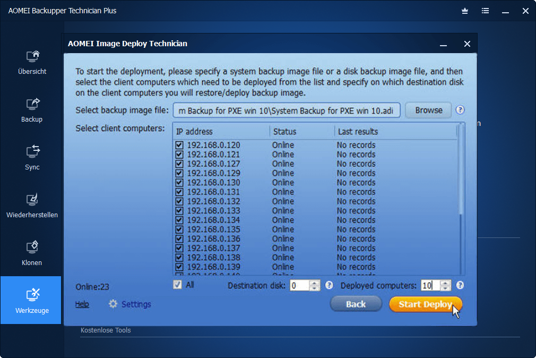
Task: Sort by the Status column header
Action: tap(302, 131)
